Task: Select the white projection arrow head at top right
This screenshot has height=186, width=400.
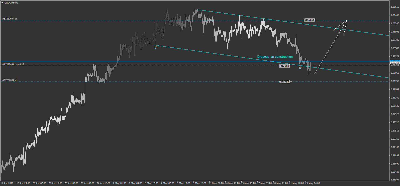Action: (346, 21)
